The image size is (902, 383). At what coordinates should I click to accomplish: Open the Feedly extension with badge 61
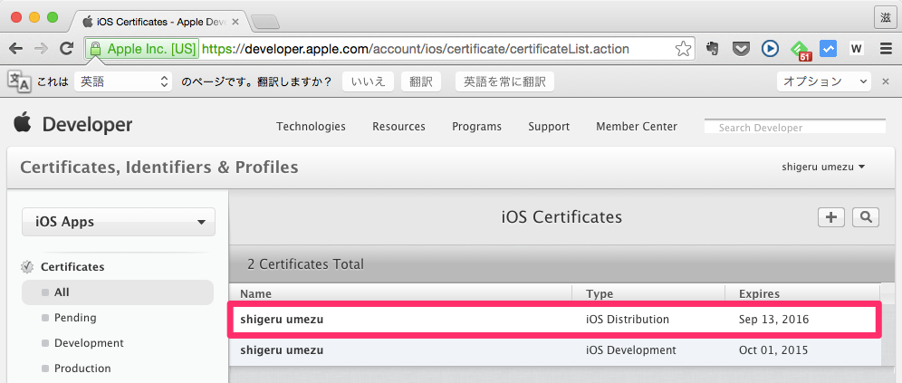[801, 51]
